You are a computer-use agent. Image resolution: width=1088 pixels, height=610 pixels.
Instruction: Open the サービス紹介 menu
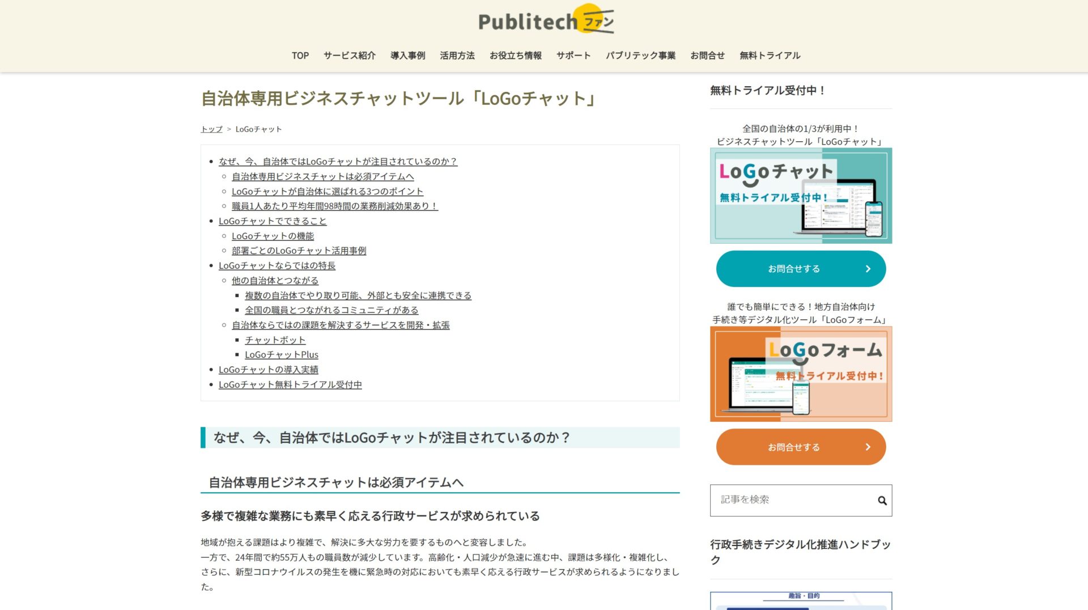(348, 55)
